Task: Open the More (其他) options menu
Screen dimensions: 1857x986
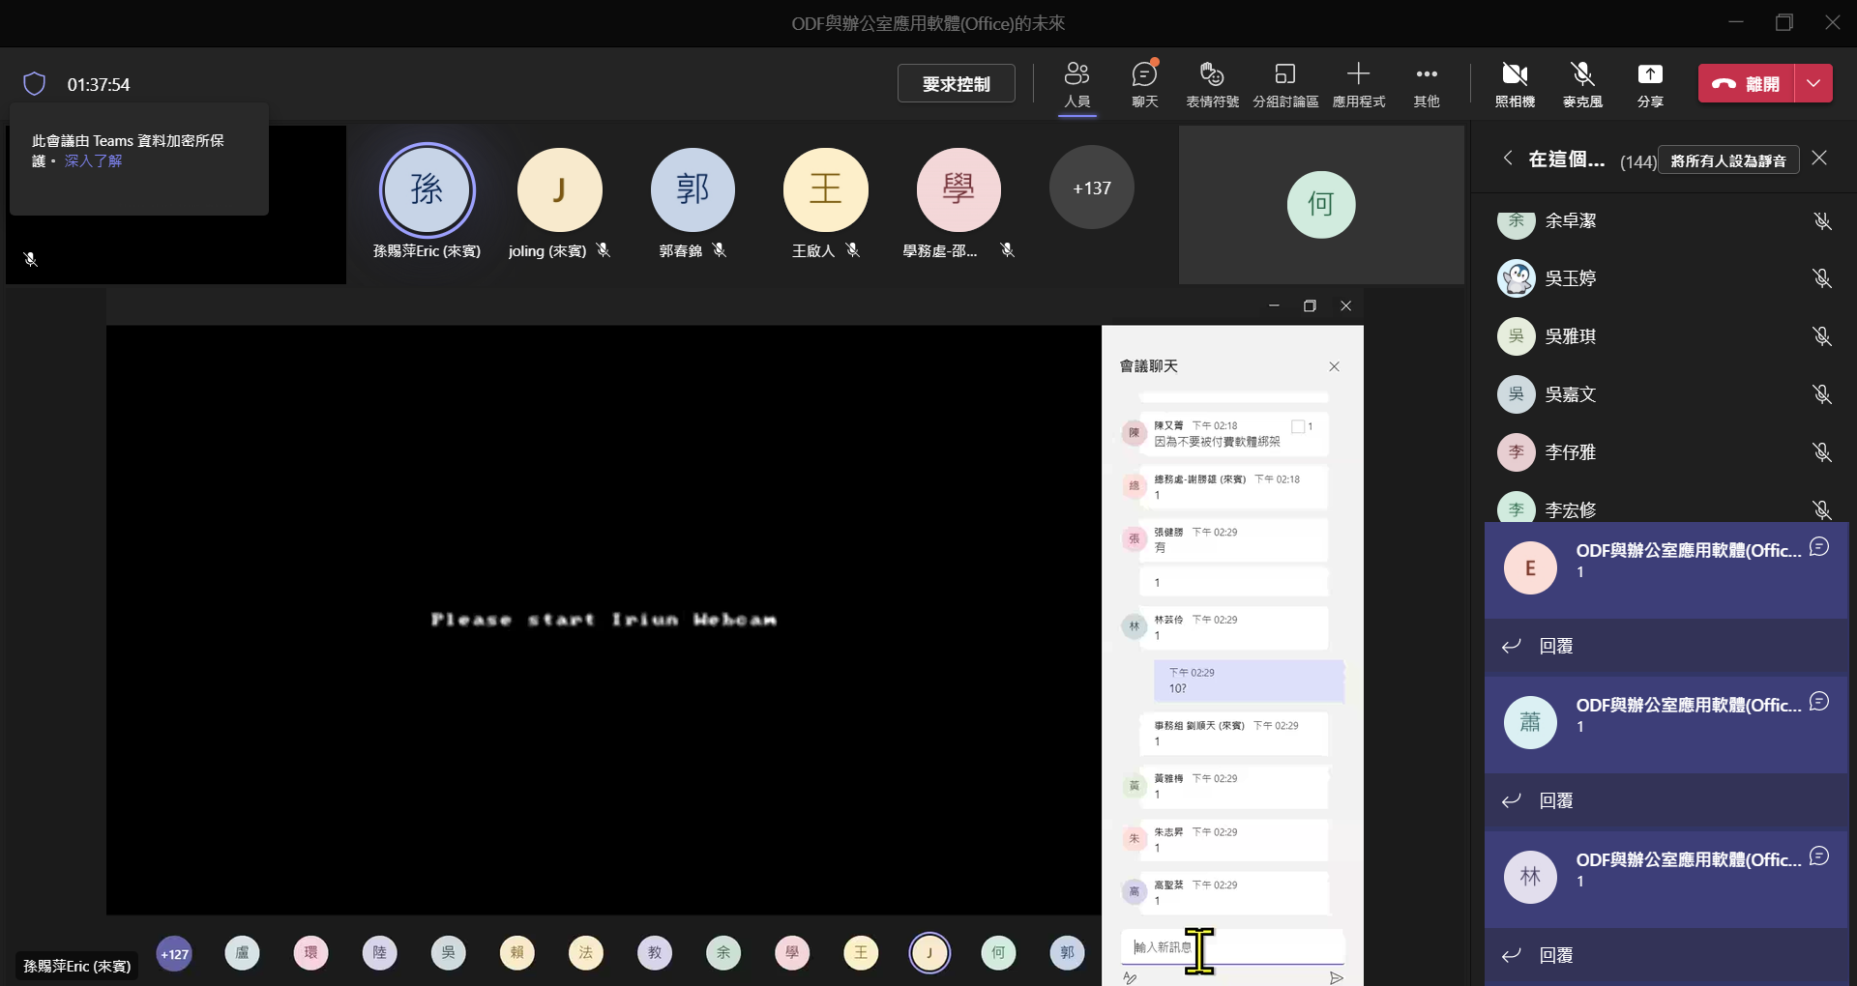Action: pos(1427,74)
